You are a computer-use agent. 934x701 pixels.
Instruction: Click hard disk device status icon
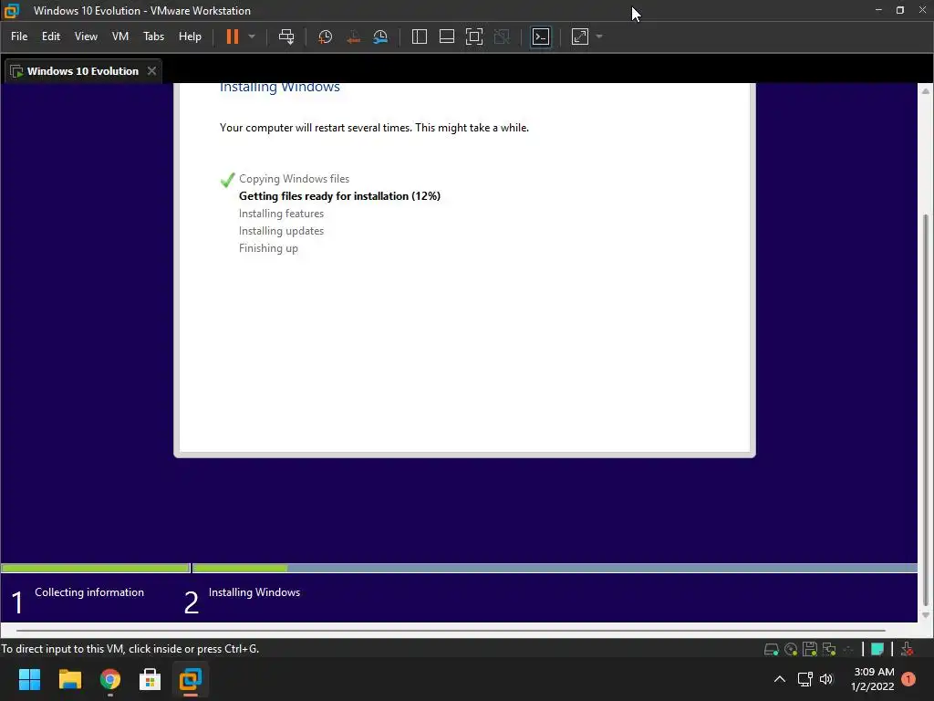tap(772, 649)
